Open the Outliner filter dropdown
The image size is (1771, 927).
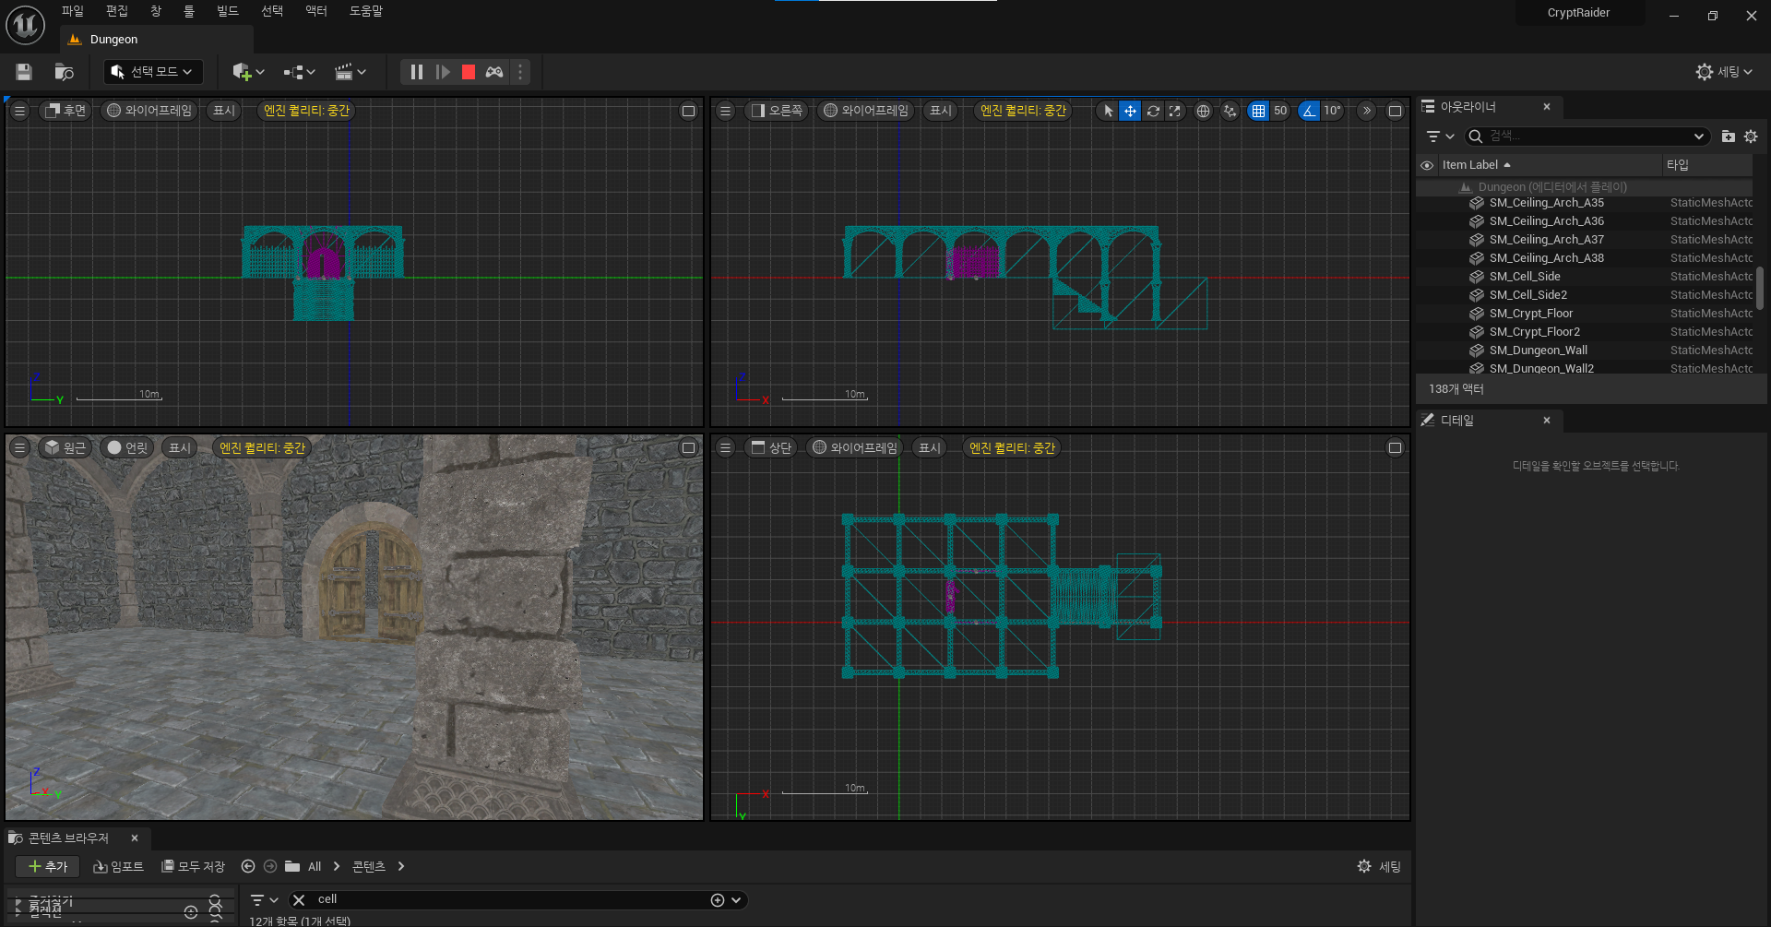click(x=1439, y=137)
